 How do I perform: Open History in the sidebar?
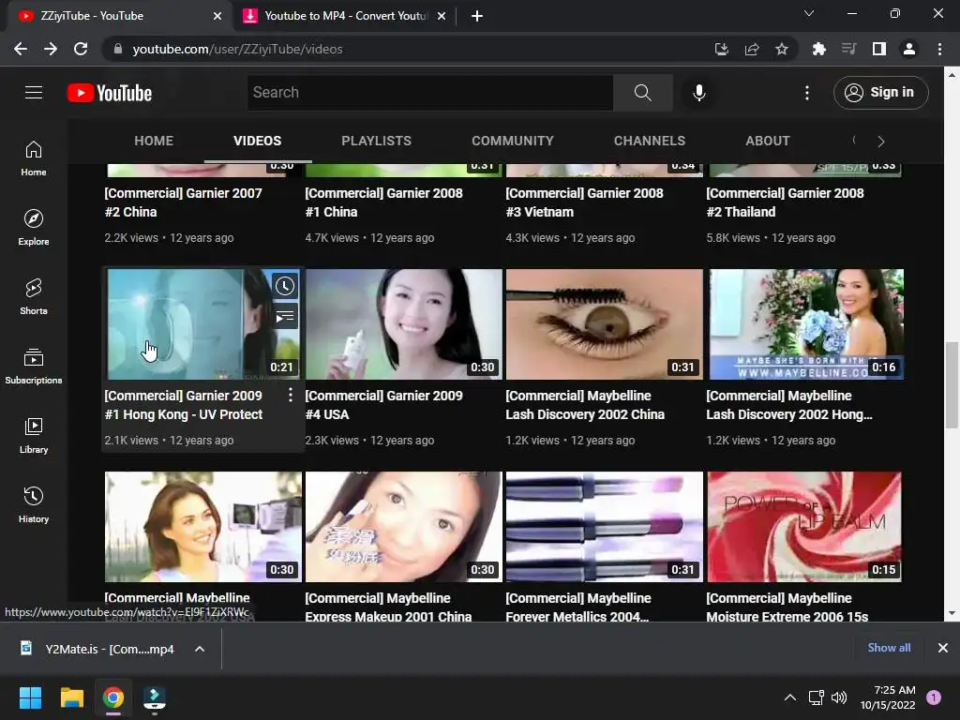point(34,505)
